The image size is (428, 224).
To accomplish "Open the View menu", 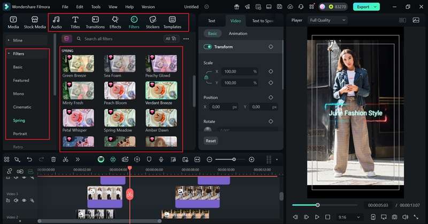I will [113, 7].
